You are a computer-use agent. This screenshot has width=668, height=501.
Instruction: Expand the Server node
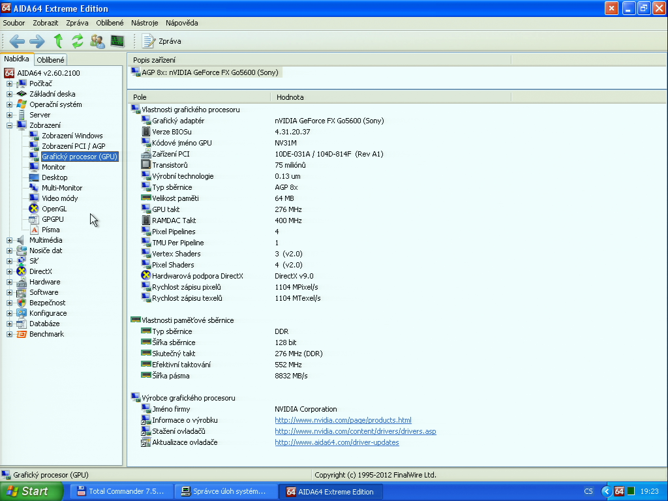9,115
